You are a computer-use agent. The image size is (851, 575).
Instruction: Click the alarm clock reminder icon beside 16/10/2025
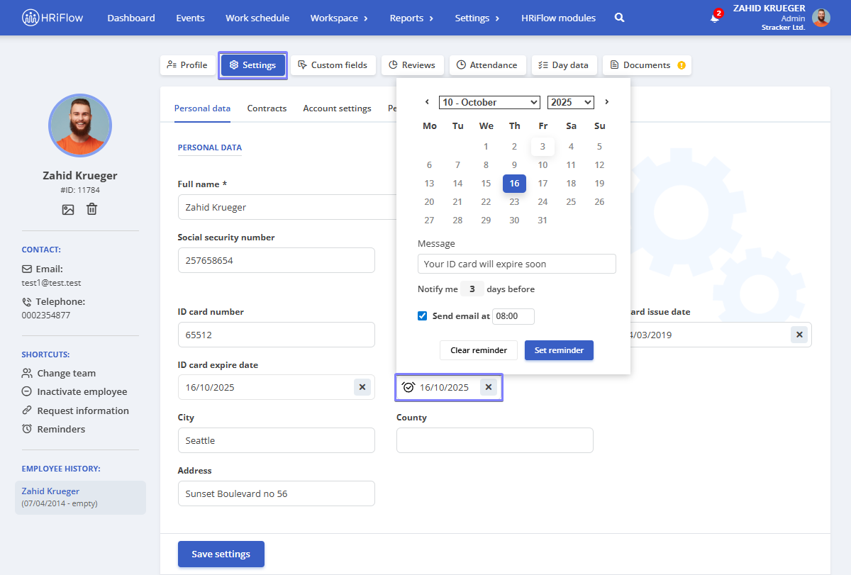click(x=408, y=387)
